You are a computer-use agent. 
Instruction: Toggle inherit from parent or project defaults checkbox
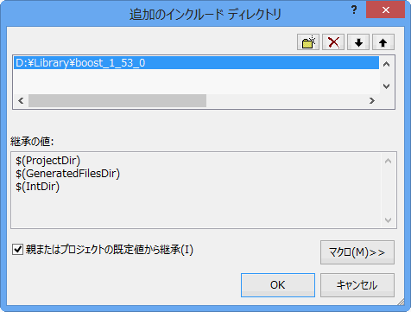17,250
